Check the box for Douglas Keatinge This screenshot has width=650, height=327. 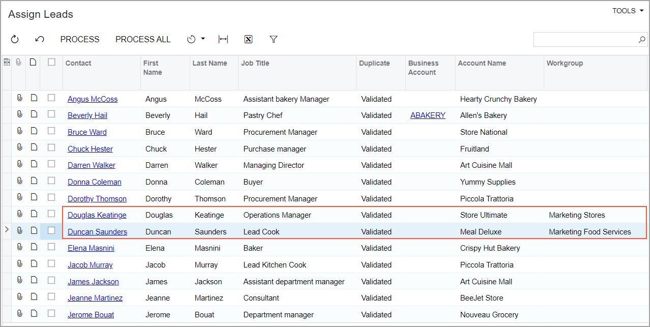pos(51,214)
